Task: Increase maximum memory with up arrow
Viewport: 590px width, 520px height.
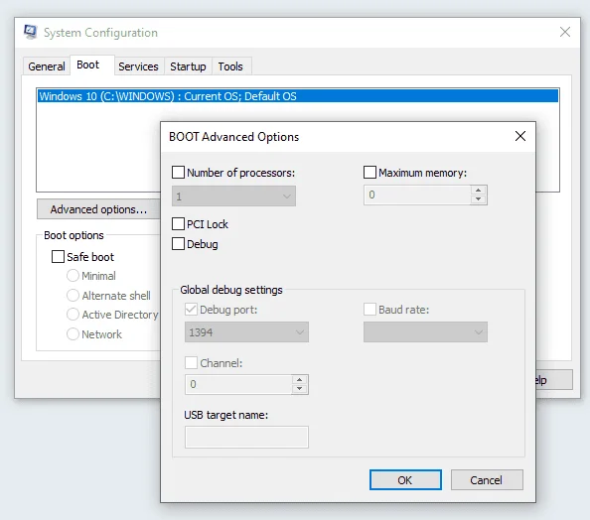Action: click(x=478, y=191)
